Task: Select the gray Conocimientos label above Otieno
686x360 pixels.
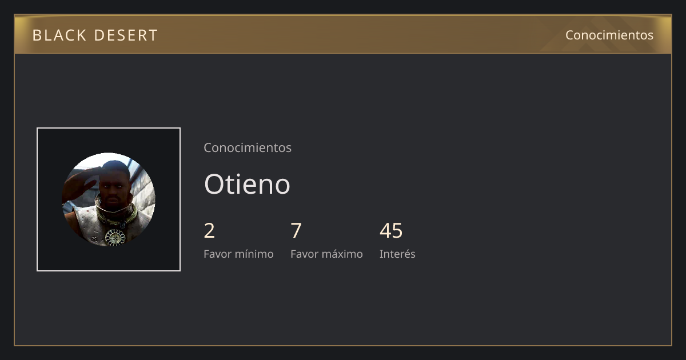Action: click(248, 147)
